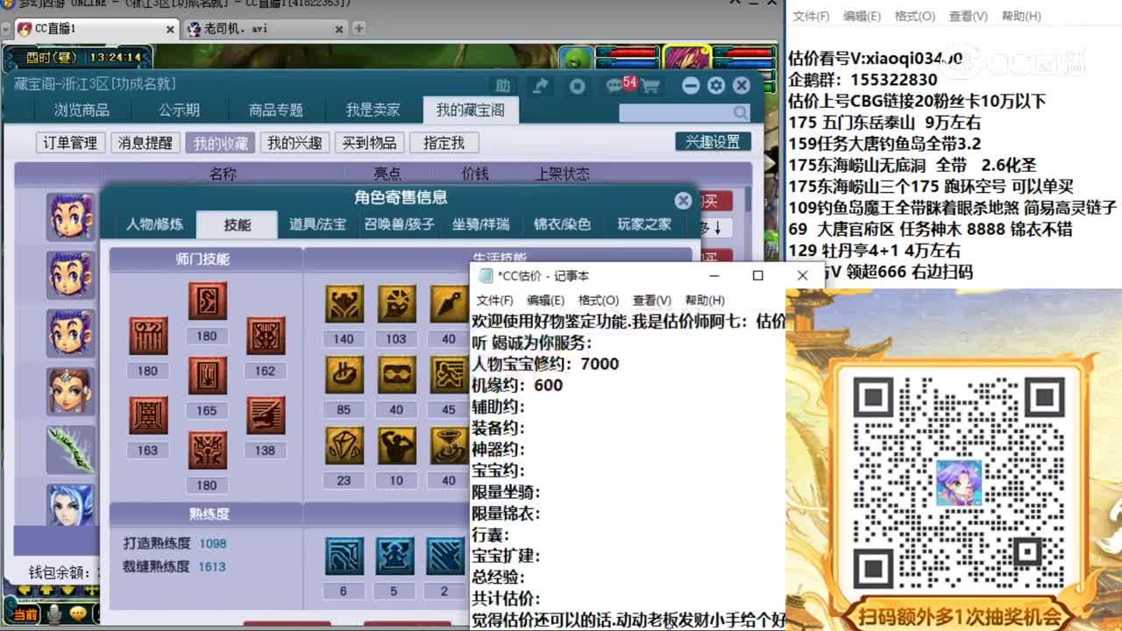
Task: Switch to 锦衣/染色 tab
Action: click(x=562, y=224)
